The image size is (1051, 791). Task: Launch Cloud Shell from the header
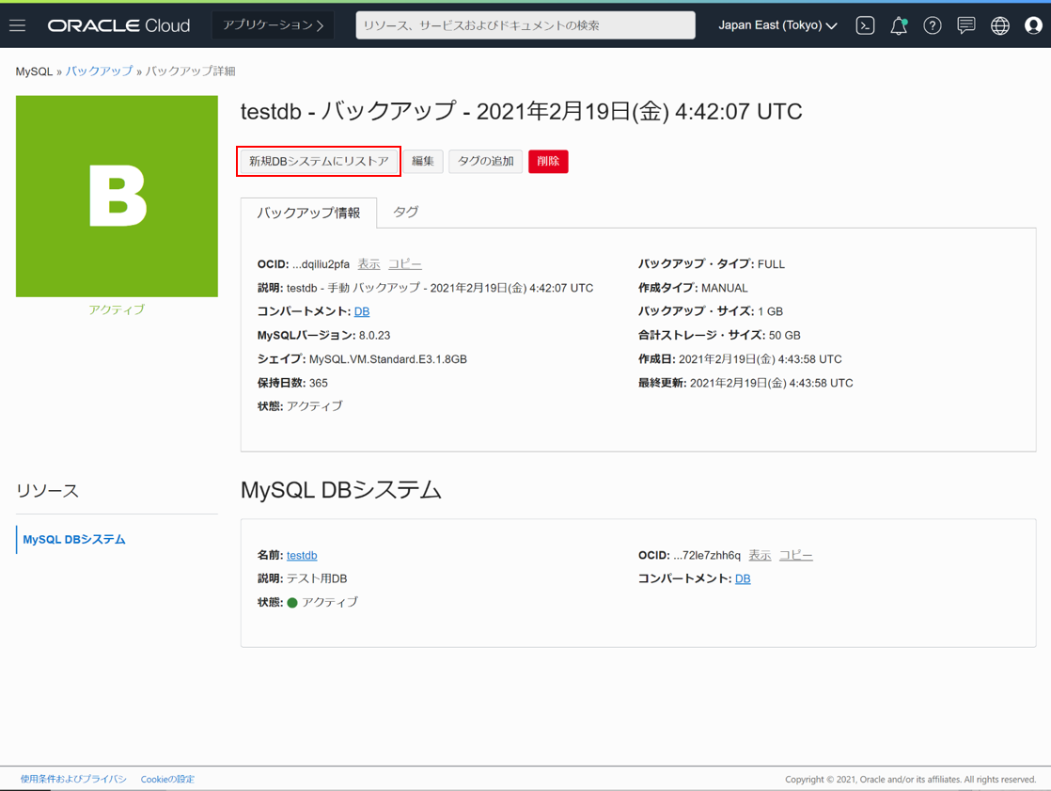click(x=865, y=25)
